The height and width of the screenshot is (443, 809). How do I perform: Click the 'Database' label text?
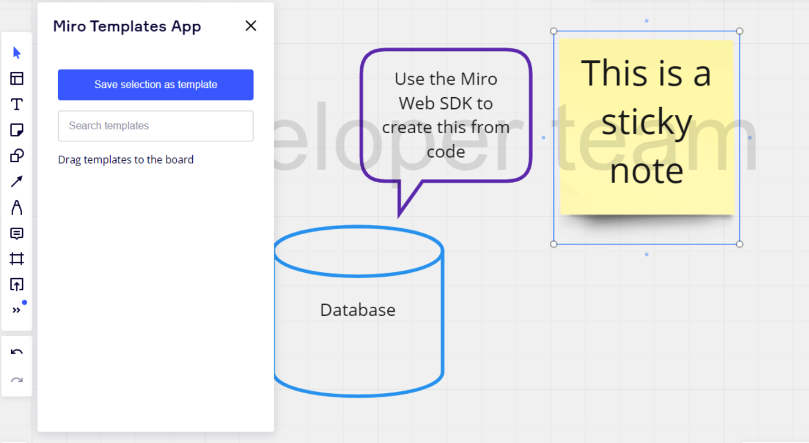coord(358,309)
